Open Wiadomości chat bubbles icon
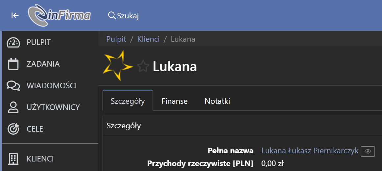 [x=13, y=86]
